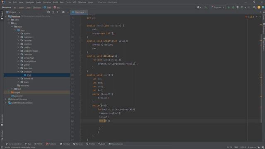The image size is (265, 149).
Task: Open the TODO tool window
Action: click(38, 144)
